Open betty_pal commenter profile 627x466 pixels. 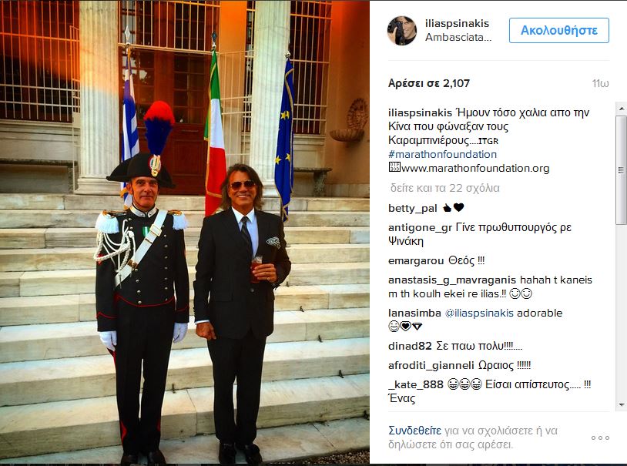[x=413, y=209]
